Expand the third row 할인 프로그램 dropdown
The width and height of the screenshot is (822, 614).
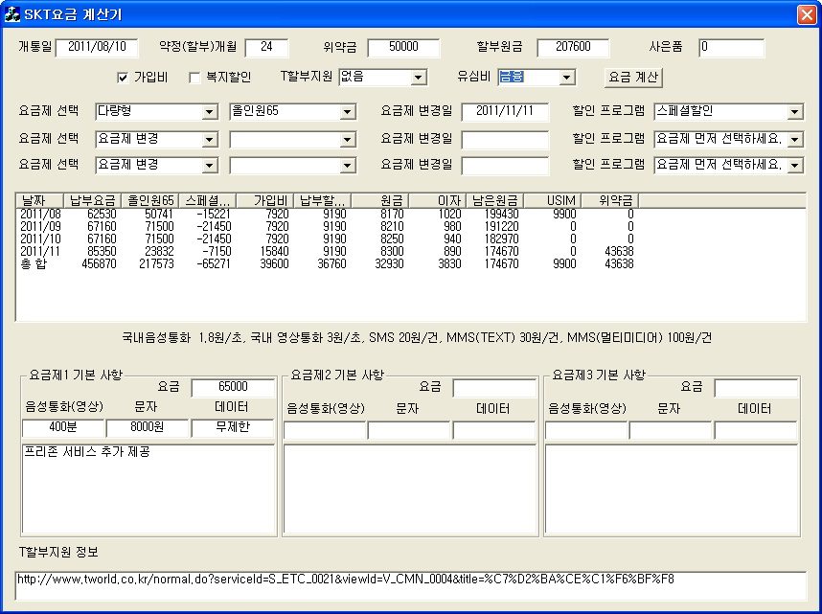795,166
